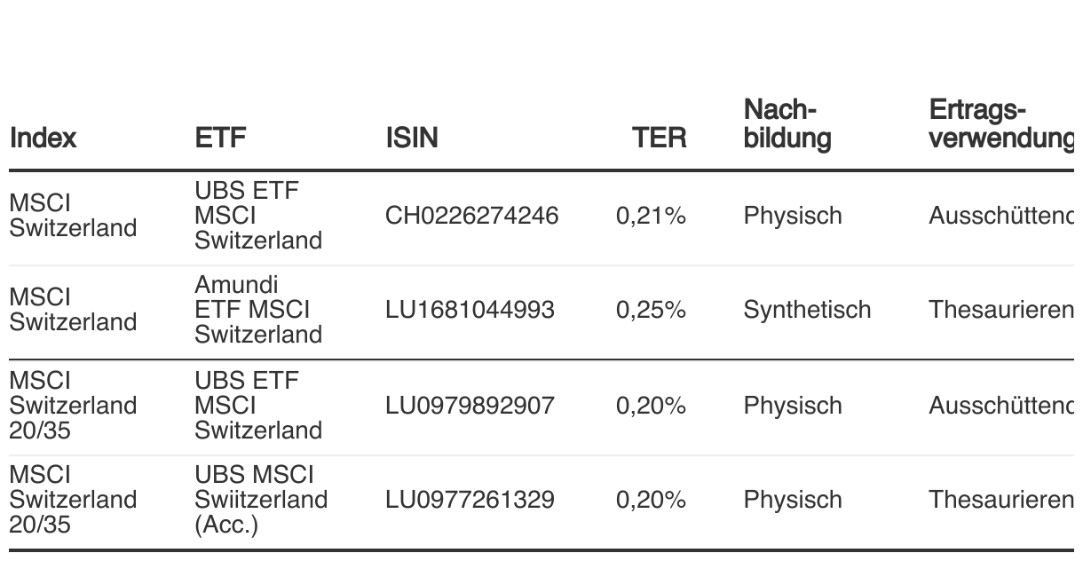1083x561 pixels.
Task: Select the Nachbildung column header
Action: coord(787,124)
